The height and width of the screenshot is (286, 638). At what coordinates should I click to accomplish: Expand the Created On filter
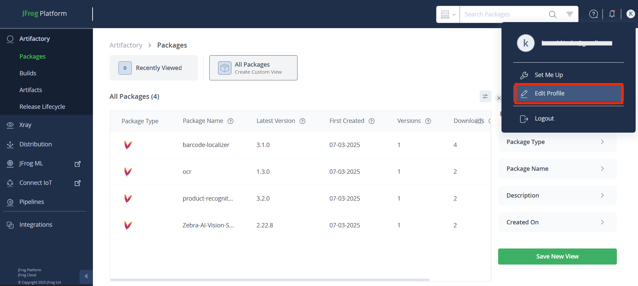tap(557, 222)
